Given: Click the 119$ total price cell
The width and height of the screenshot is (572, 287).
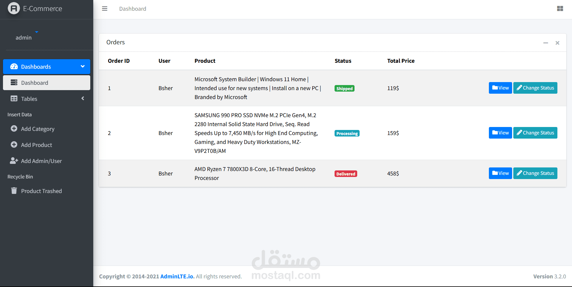Looking at the screenshot, I should (x=393, y=88).
